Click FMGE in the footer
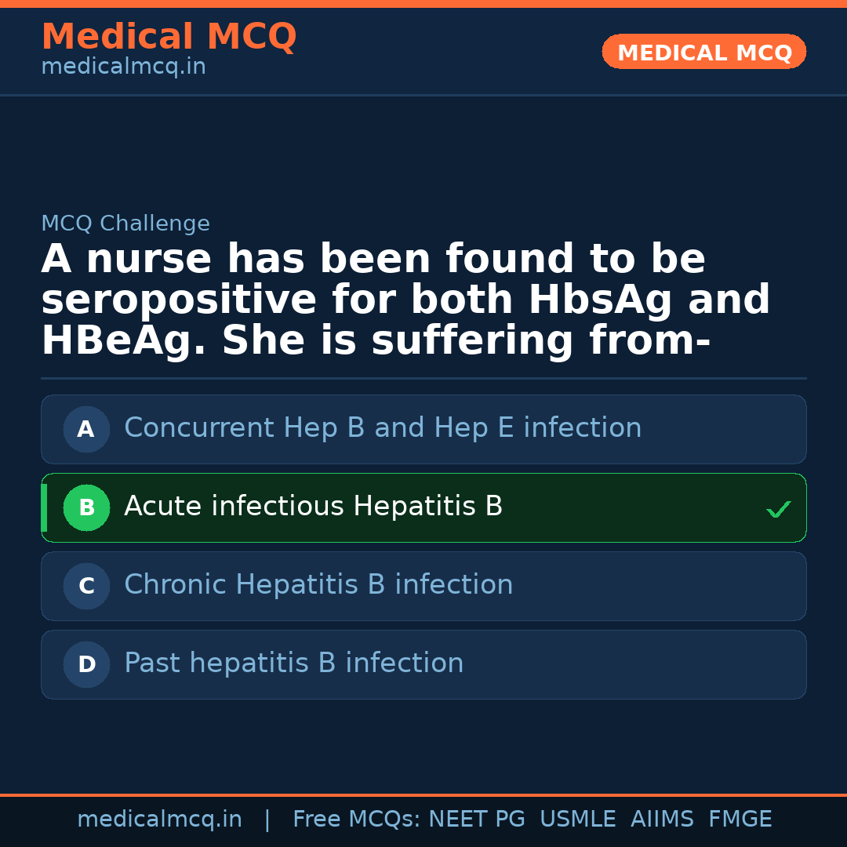 pos(740,820)
